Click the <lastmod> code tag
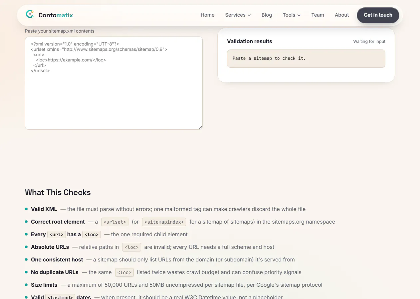420x299 pixels. tap(60, 297)
